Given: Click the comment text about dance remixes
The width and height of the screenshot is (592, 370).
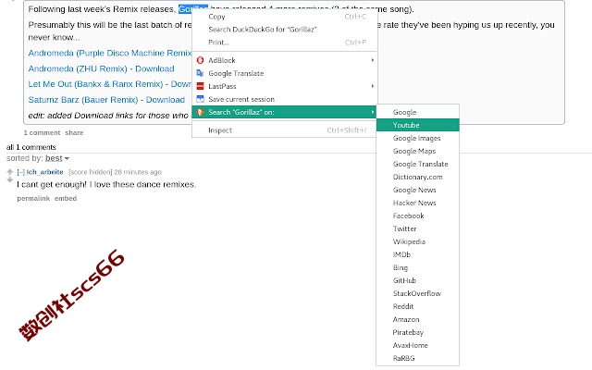Looking at the screenshot, I should pyautogui.click(x=106, y=185).
